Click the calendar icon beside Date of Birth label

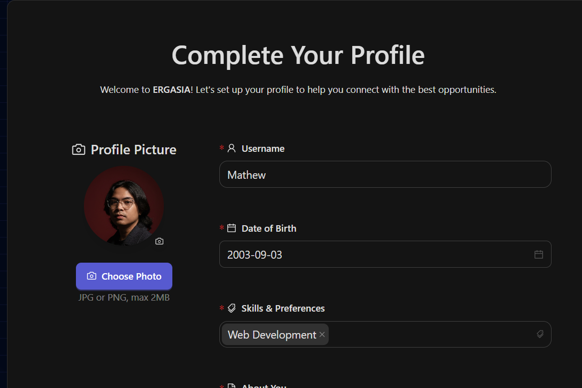(x=231, y=228)
